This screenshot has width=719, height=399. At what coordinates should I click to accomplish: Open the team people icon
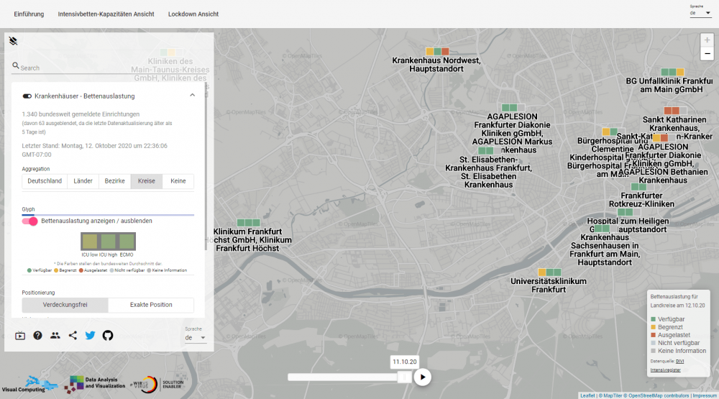coord(55,335)
